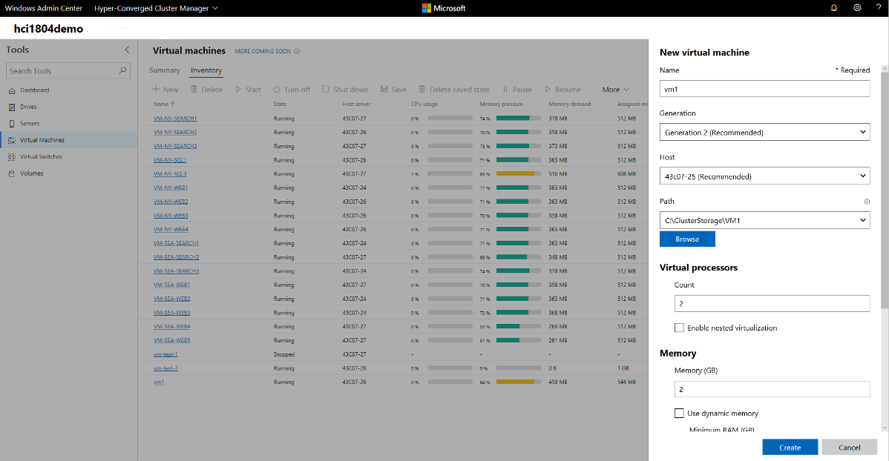Open the Host dropdown list

pyautogui.click(x=764, y=176)
